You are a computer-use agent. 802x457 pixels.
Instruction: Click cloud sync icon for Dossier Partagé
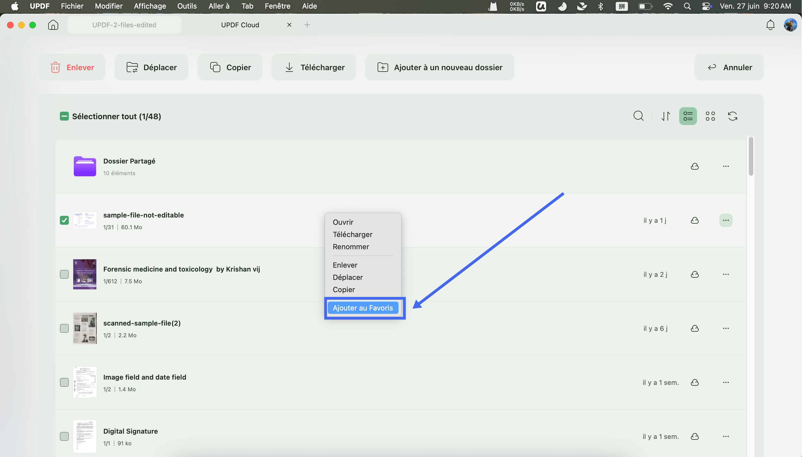coord(695,166)
